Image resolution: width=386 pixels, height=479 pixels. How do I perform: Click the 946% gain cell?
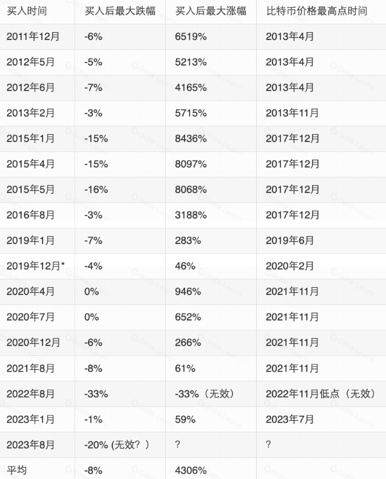click(188, 291)
